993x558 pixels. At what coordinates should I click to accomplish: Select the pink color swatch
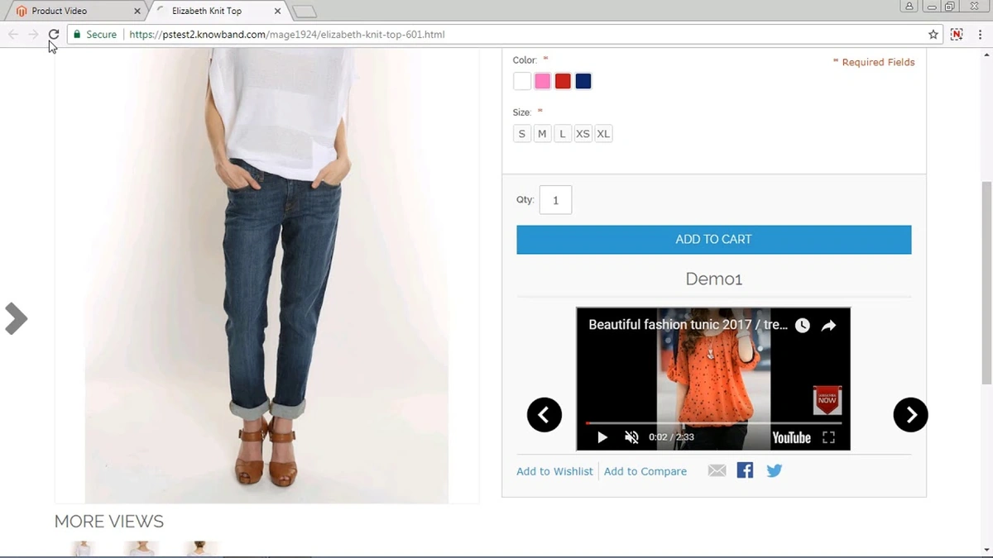(x=542, y=80)
